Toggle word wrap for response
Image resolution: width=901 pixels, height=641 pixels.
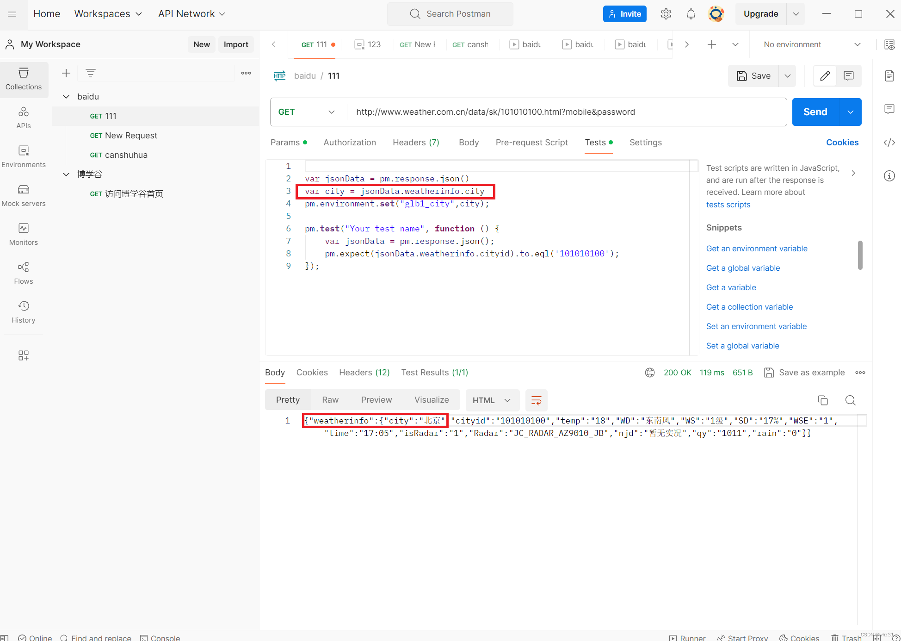[x=536, y=400]
